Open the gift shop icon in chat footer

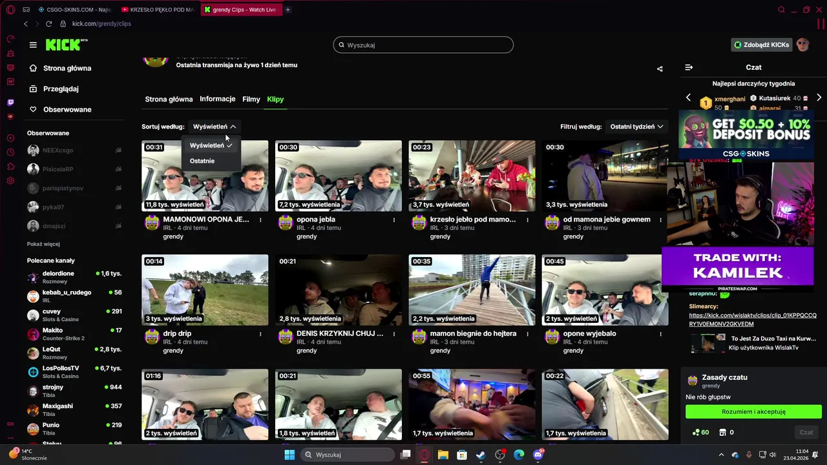coord(723,432)
